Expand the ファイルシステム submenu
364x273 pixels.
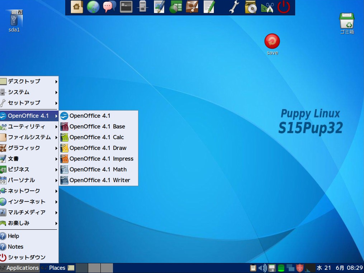[x=29, y=137]
